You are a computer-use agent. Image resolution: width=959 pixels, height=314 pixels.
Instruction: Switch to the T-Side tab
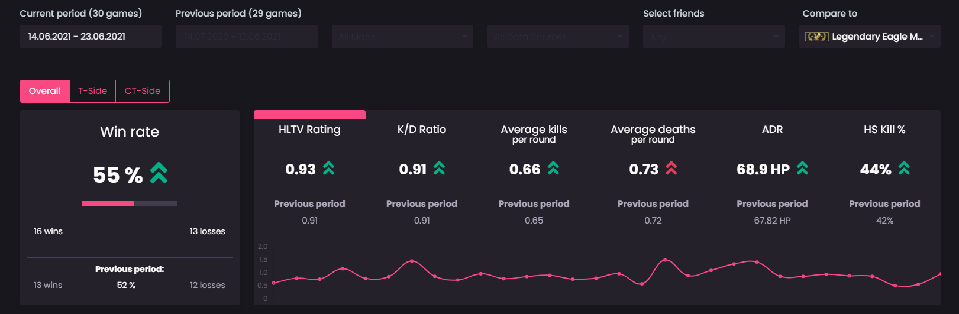click(93, 91)
